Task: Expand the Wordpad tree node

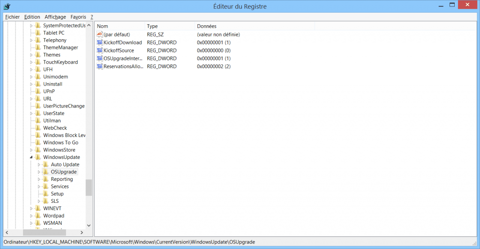Action: [x=31, y=216]
